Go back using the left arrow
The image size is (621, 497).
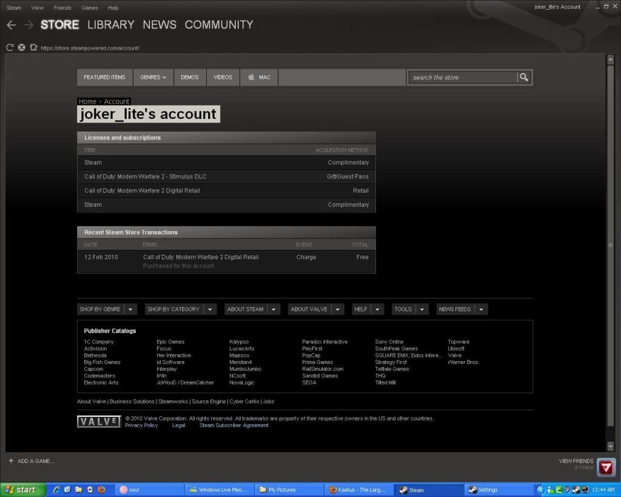tap(11, 25)
